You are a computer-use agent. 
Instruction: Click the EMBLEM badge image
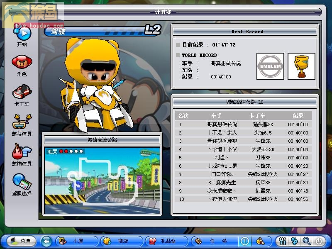point(270,66)
